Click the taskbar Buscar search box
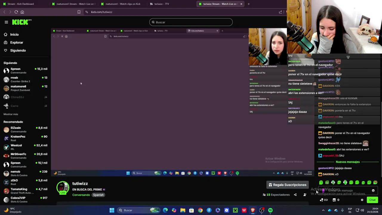The height and width of the screenshot is (215, 382). [x=139, y=210]
